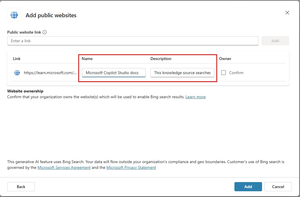
Task: Edit the Microsoft Copilot Studio docs name field
Action: point(114,73)
